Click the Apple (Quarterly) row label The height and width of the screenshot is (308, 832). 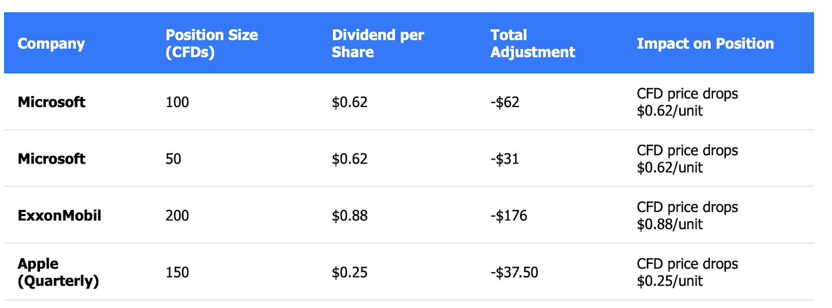pyautogui.click(x=58, y=272)
